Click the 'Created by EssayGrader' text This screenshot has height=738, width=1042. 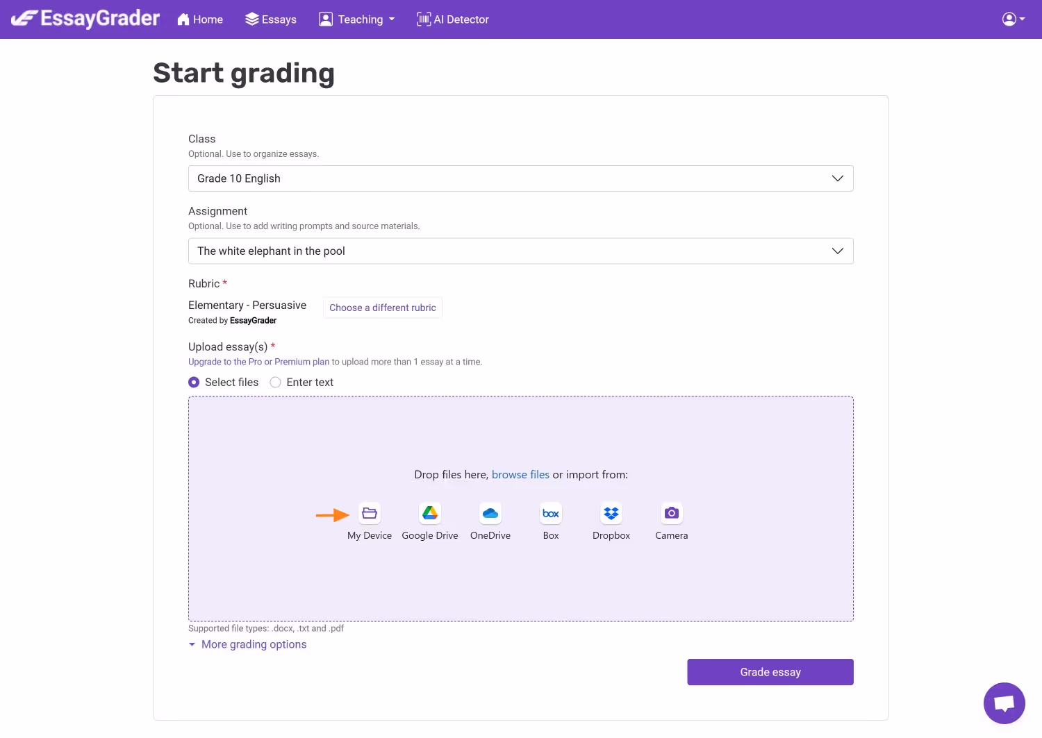point(232,321)
